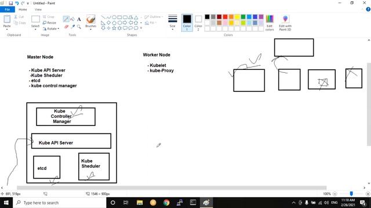The width and height of the screenshot is (371, 208).
Task: Select the Text tool
Action: [x=79, y=19]
